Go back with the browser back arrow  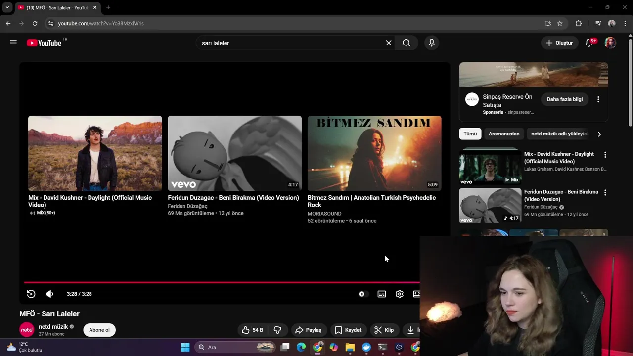tap(8, 23)
